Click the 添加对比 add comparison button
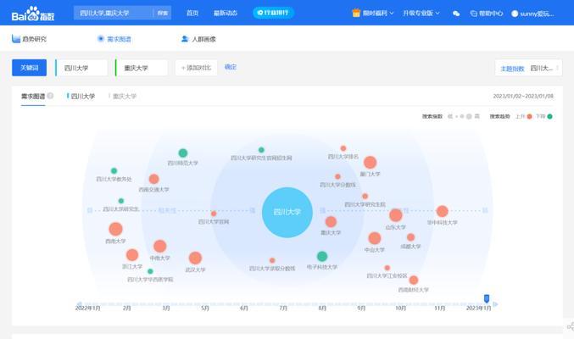This screenshot has width=574, height=339. [x=196, y=68]
